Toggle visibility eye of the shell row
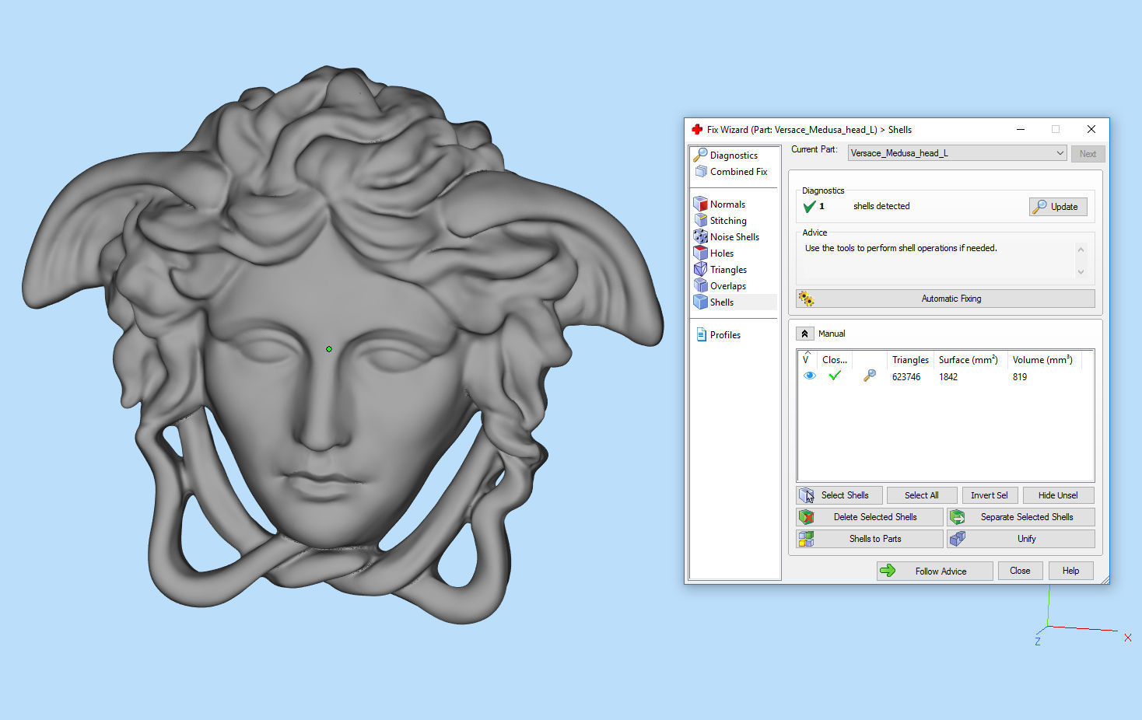 (809, 376)
